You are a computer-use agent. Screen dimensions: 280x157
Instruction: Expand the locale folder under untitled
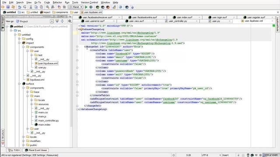(24, 137)
